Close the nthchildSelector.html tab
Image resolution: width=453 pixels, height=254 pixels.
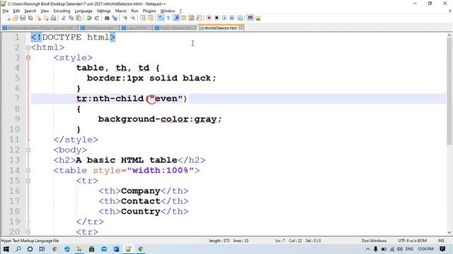241,28
